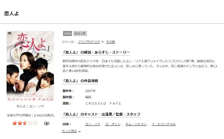224x139 pixels.
Task: Click the fifth empty rating star
Action: [35, 123]
